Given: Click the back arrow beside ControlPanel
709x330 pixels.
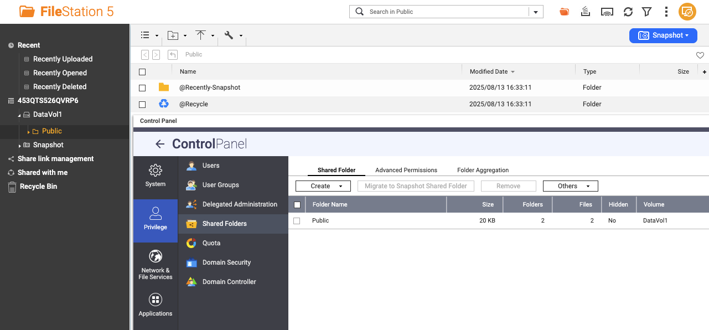Looking at the screenshot, I should (x=160, y=144).
